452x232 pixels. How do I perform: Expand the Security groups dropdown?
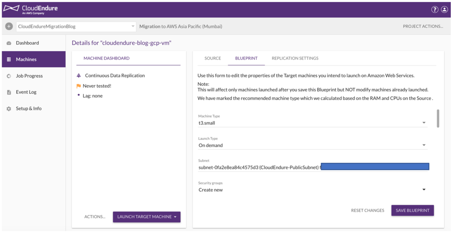(x=424, y=188)
